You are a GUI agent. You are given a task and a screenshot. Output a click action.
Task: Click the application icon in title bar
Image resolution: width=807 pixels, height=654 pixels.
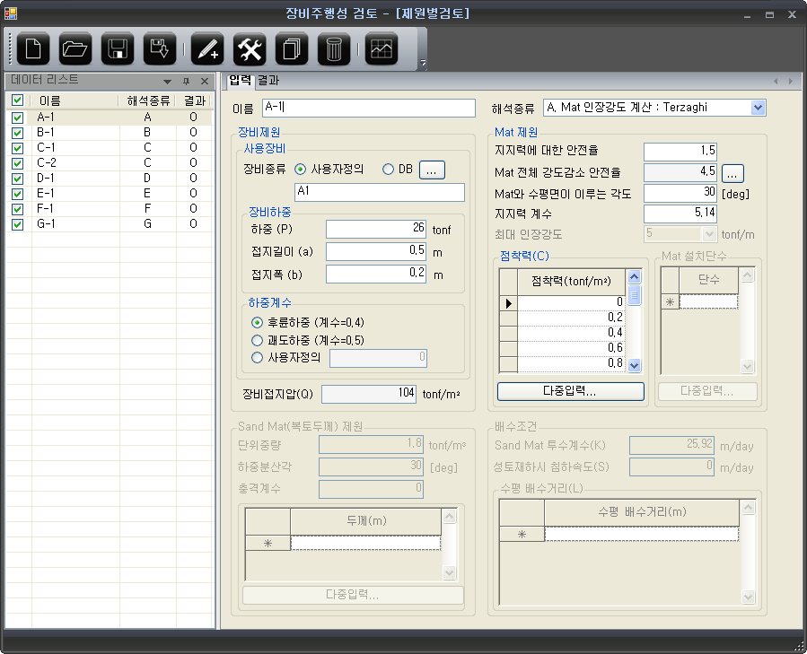click(10, 13)
